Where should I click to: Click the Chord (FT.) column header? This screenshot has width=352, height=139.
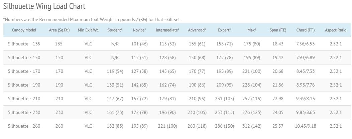(306, 30)
